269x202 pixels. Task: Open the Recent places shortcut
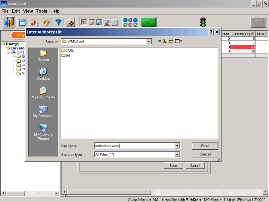coord(43,56)
